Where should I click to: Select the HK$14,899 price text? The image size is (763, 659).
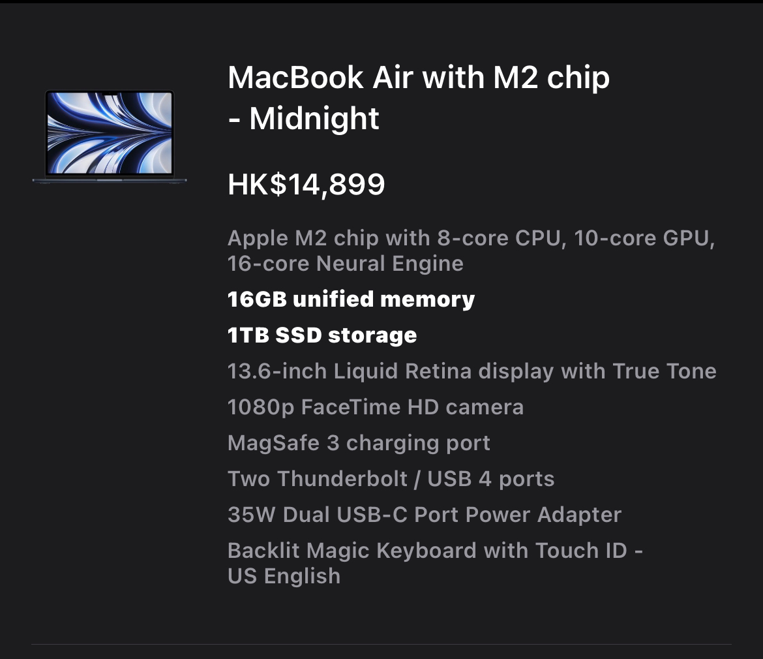pyautogui.click(x=306, y=184)
